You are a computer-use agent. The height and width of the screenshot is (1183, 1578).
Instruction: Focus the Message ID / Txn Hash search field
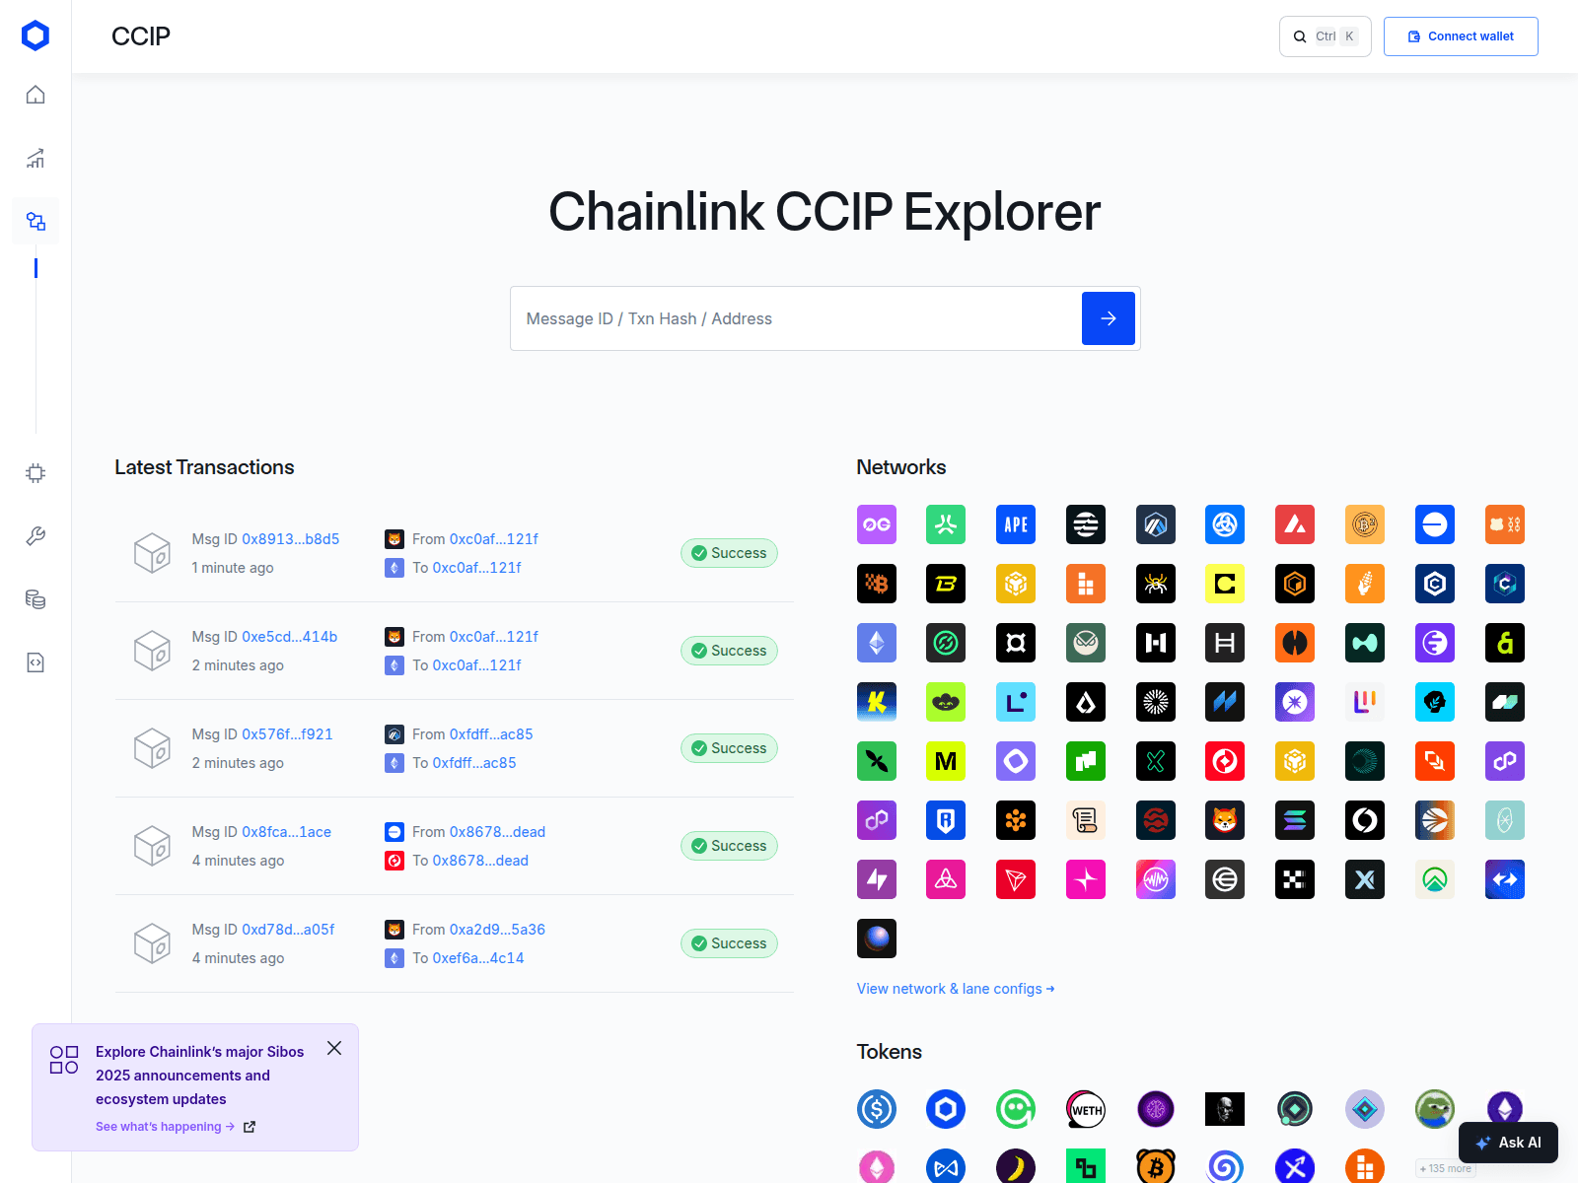(x=795, y=318)
